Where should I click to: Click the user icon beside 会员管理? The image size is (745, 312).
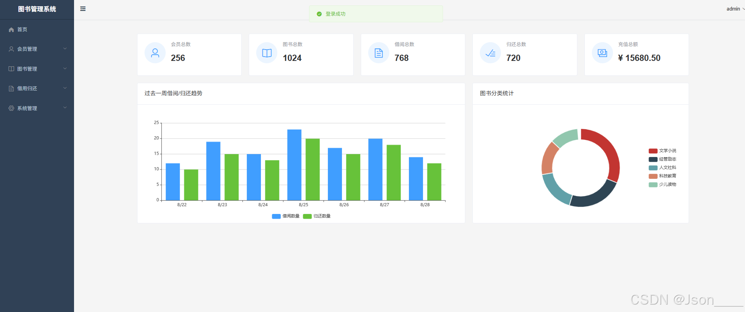click(11, 49)
